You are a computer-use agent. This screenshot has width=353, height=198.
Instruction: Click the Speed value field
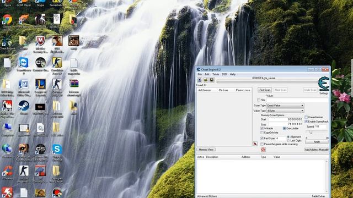(x=320, y=127)
